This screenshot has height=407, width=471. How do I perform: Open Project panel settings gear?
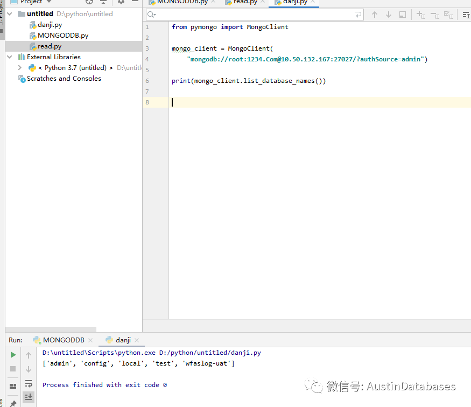pyautogui.click(x=121, y=2)
